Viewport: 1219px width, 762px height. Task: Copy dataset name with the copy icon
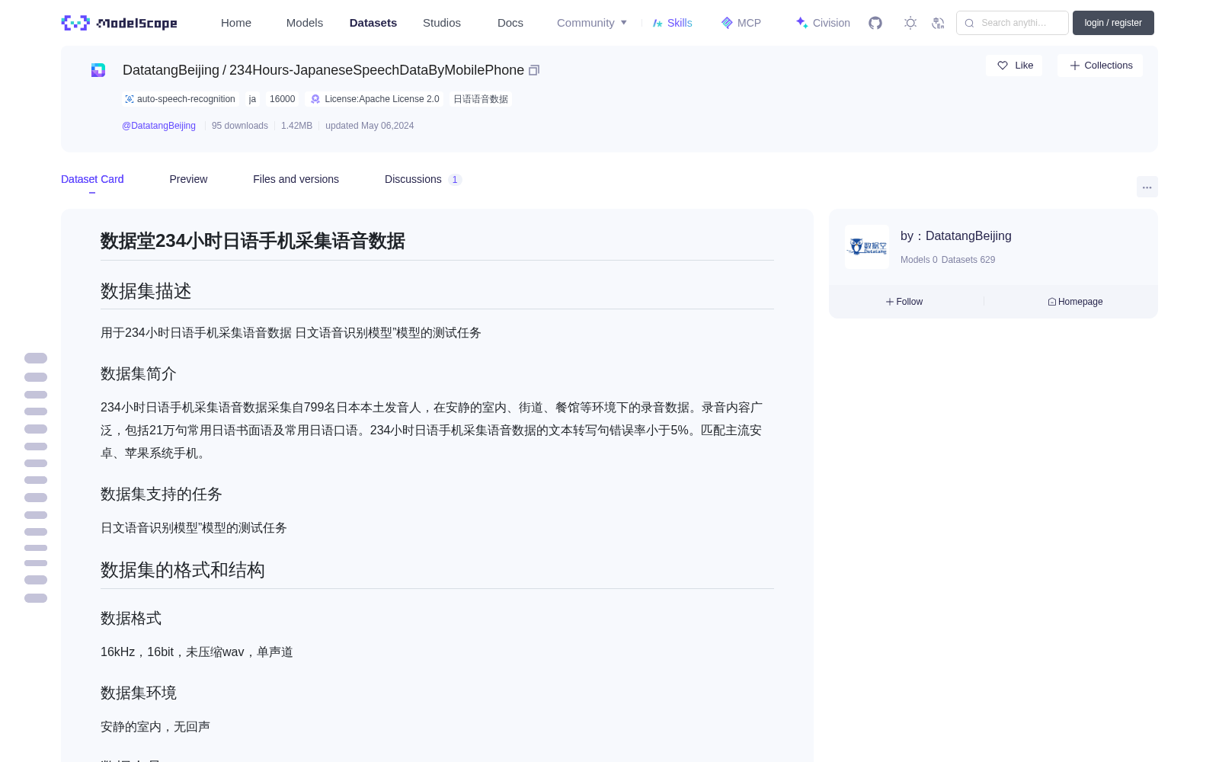pos(534,70)
